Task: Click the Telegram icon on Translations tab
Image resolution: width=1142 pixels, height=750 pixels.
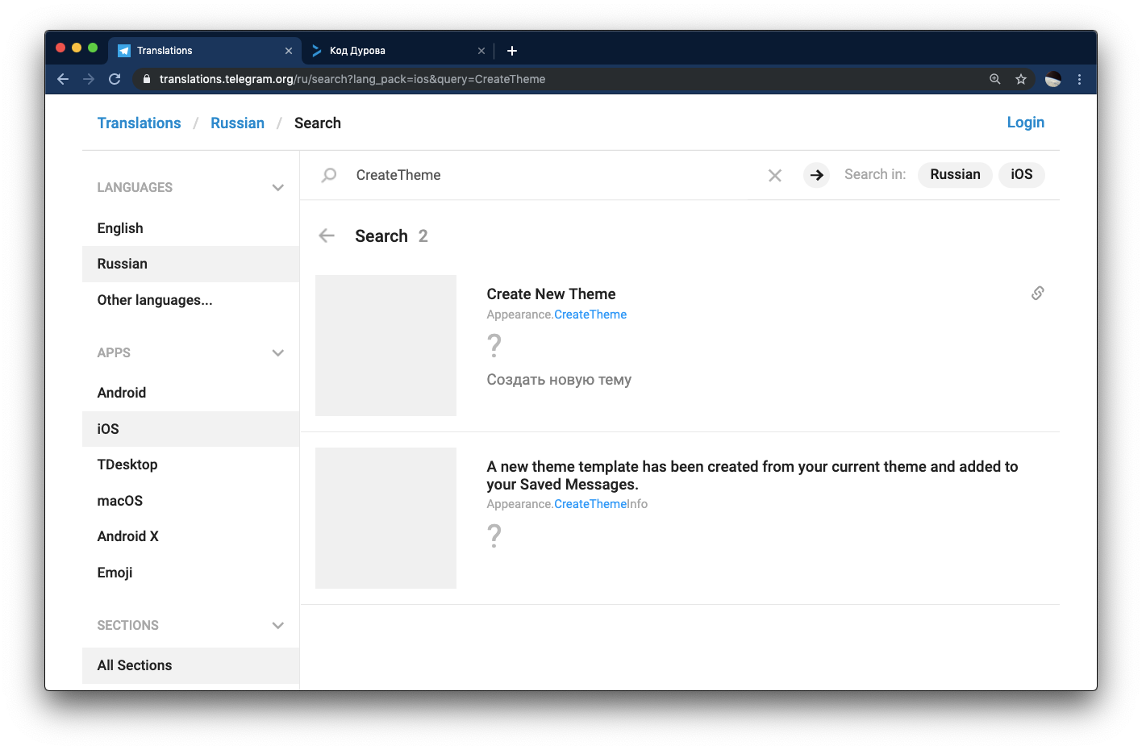Action: click(124, 51)
